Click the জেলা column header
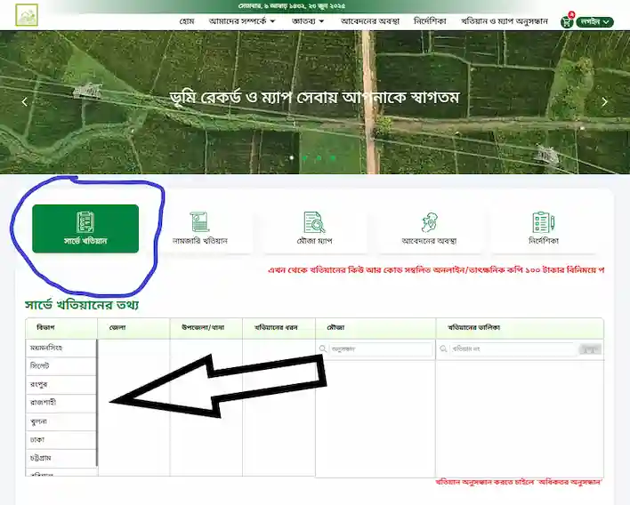 point(133,328)
